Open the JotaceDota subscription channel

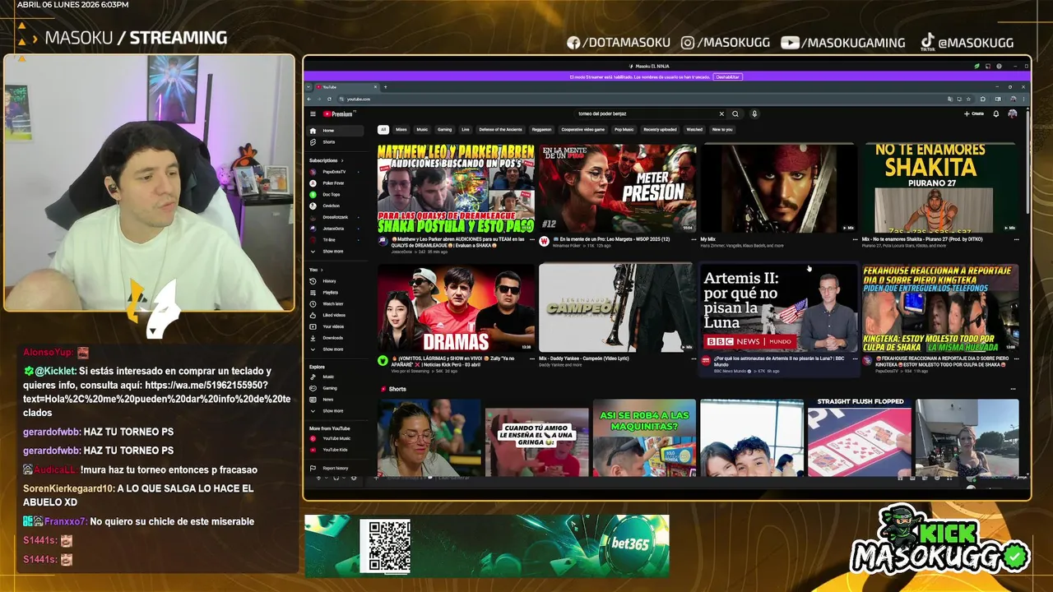(x=335, y=229)
